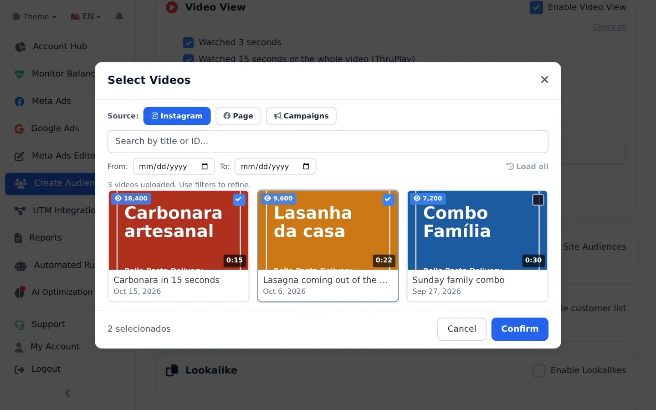Click the Google Ads G icon
The image size is (656, 410).
19,129
